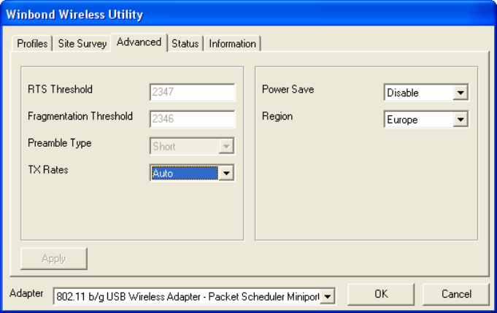Viewport: 497px width, 313px height.
Task: Click the Fragmentation Threshold field
Action: coord(192,119)
